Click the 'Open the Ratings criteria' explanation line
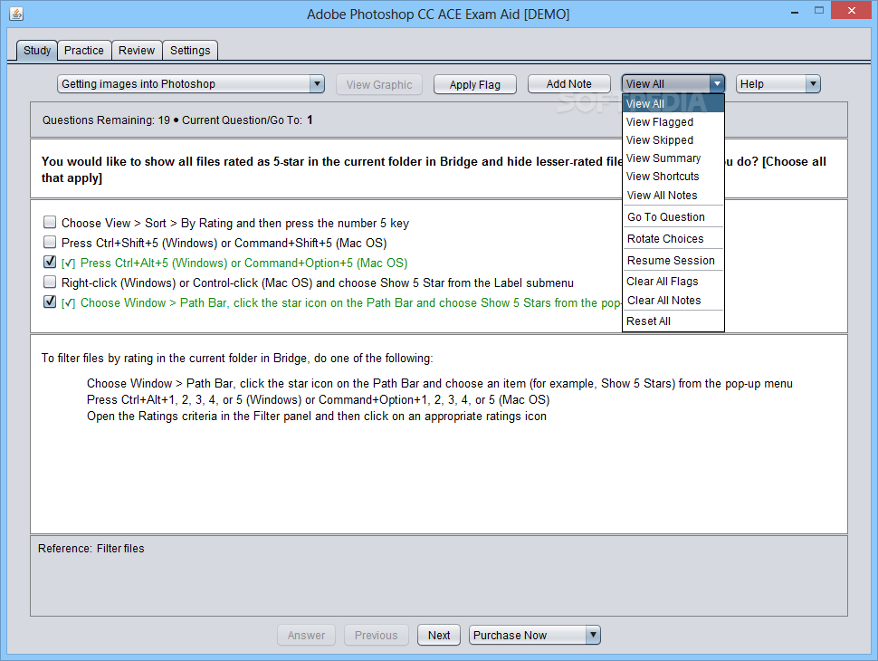 tap(317, 417)
